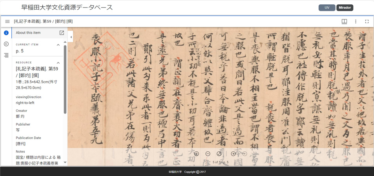Click the footer text 早稲田大学 Copyright 2017
This screenshot has height=176, width=374.
[x=187, y=172]
